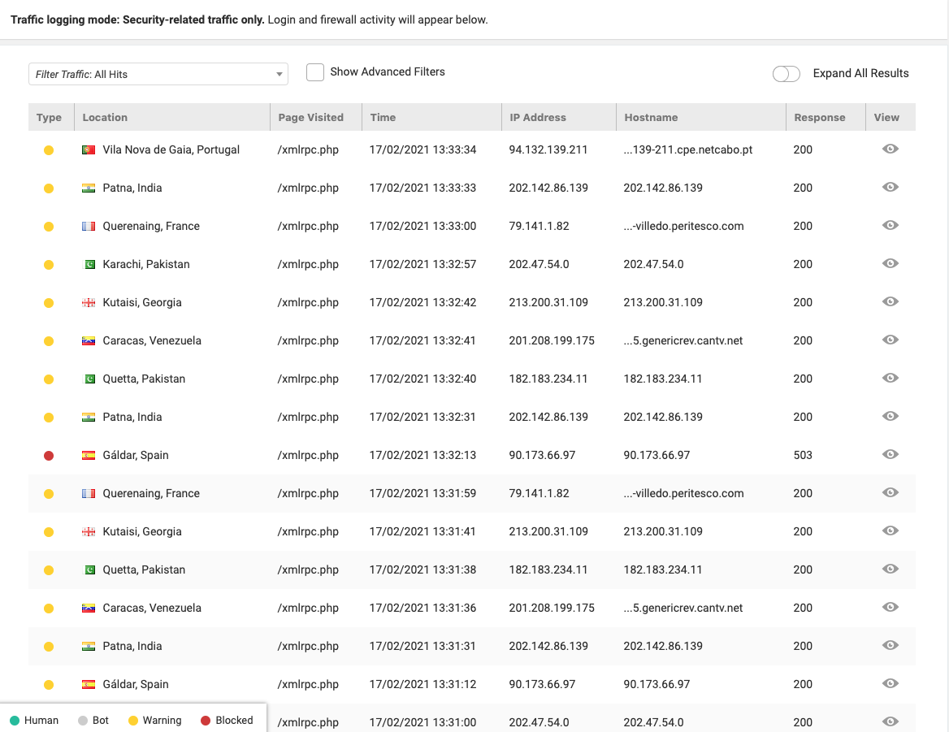
Task: View details of the 13:31:12 Gáldar hit
Action: (890, 683)
